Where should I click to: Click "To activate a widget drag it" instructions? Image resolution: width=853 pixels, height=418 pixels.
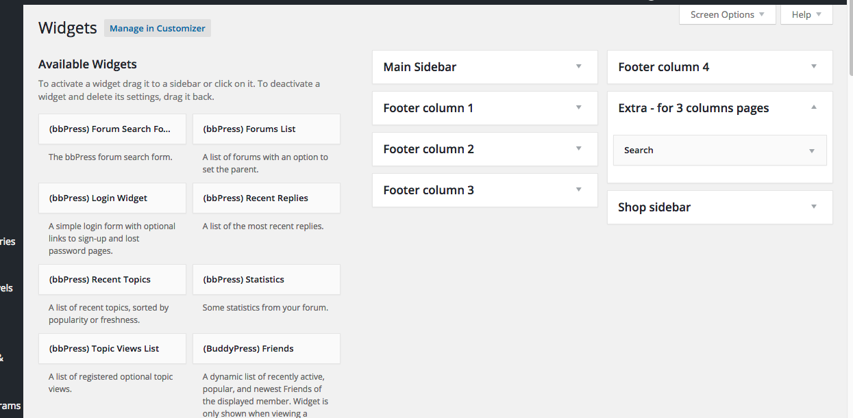(x=179, y=90)
